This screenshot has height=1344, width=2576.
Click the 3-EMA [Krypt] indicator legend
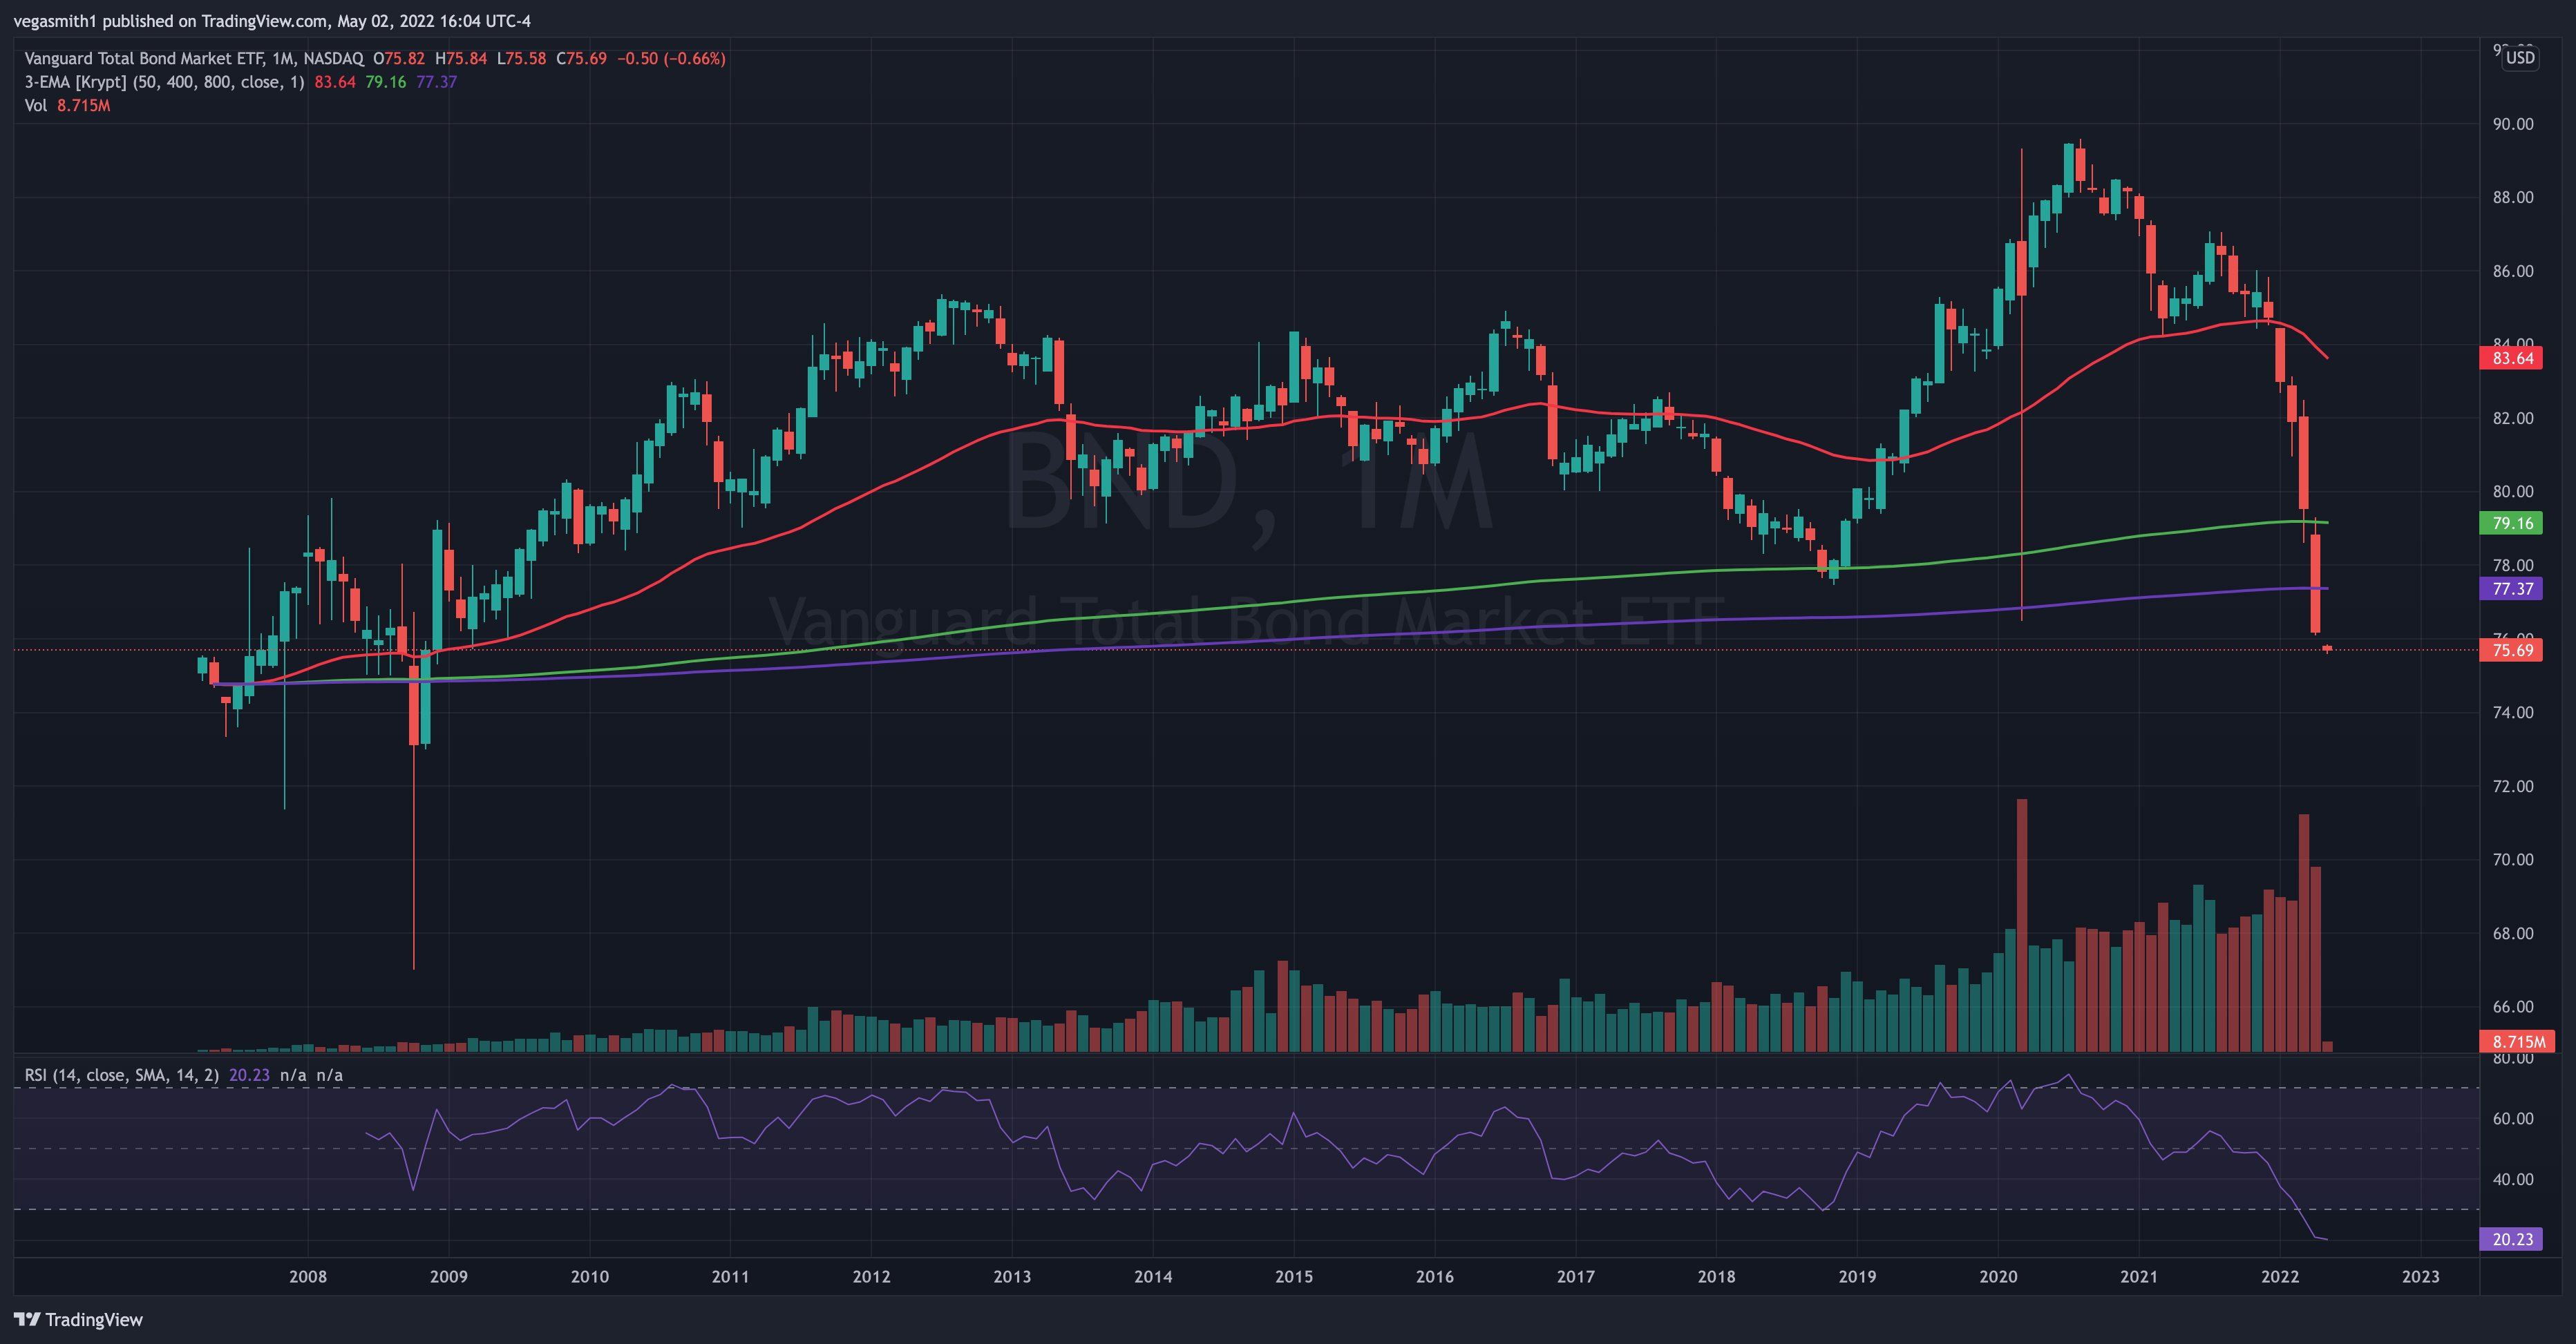(164, 82)
